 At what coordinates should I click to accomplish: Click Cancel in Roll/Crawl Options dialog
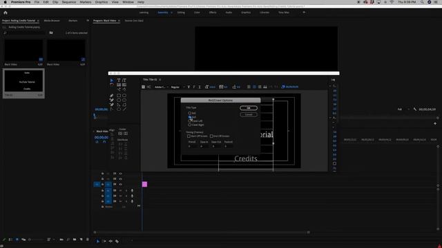(x=249, y=114)
